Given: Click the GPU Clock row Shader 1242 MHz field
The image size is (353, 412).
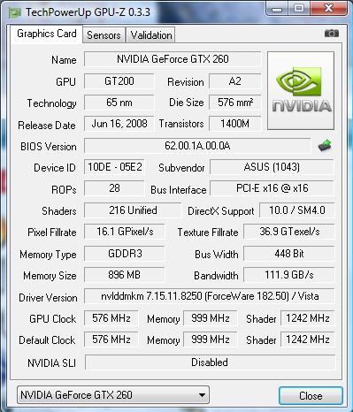Looking at the screenshot, I should (308, 318).
